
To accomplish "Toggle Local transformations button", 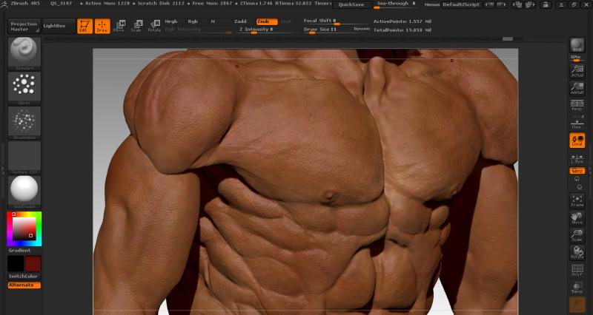I will (577, 140).
